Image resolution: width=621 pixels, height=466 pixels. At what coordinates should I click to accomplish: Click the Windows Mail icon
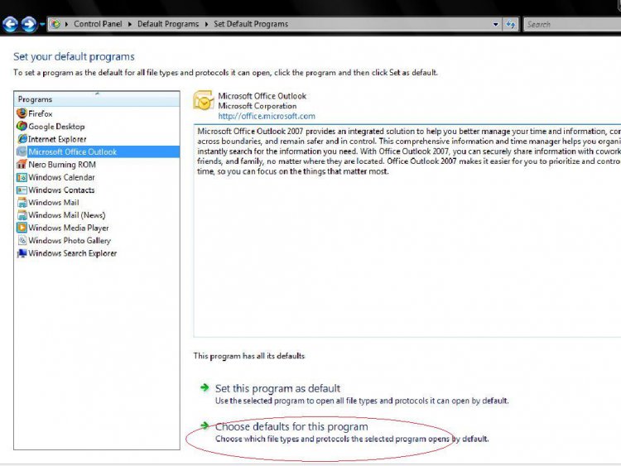22,202
